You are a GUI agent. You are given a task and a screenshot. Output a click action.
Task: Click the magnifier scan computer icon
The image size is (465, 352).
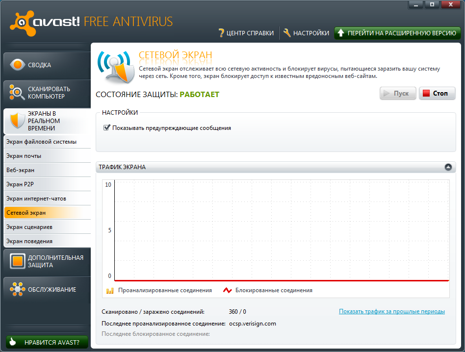click(x=17, y=92)
